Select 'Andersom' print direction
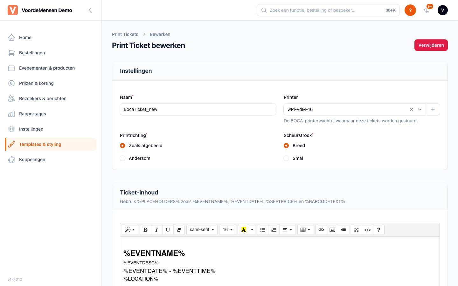This screenshot has width=458, height=286. tap(122, 158)
